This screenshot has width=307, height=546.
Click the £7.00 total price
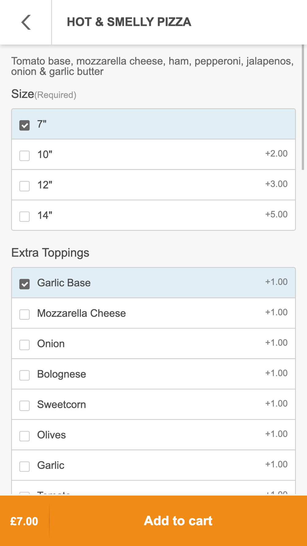[x=24, y=521]
